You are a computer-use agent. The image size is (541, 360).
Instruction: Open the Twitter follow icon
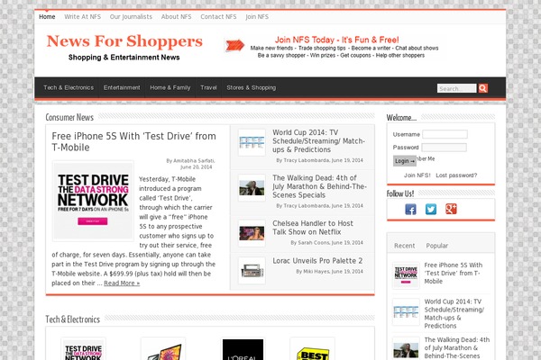pyautogui.click(x=431, y=209)
